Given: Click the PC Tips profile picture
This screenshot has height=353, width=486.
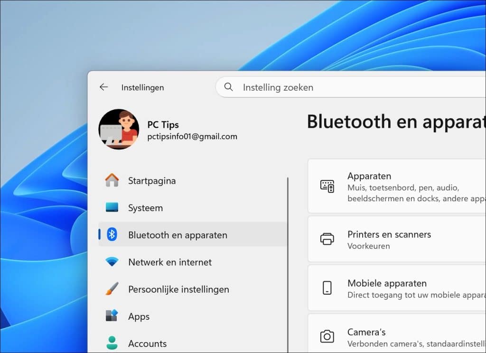Looking at the screenshot, I should (119, 130).
